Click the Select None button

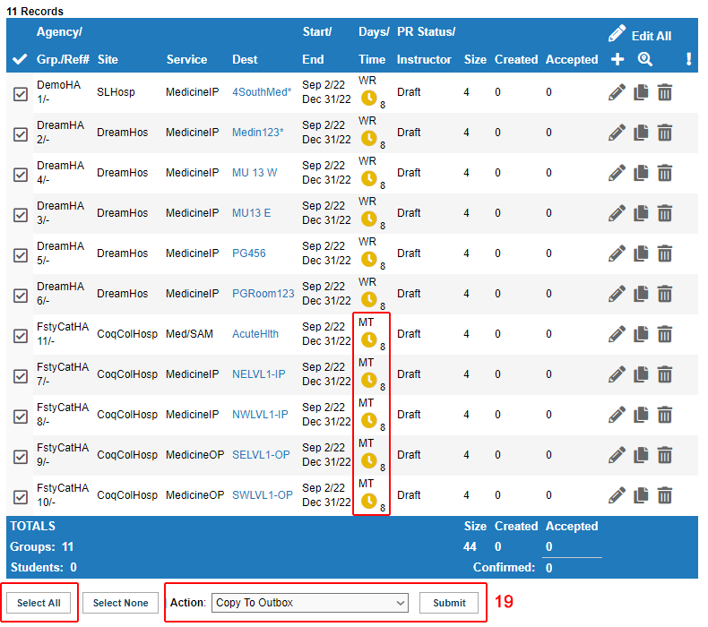[x=121, y=603]
